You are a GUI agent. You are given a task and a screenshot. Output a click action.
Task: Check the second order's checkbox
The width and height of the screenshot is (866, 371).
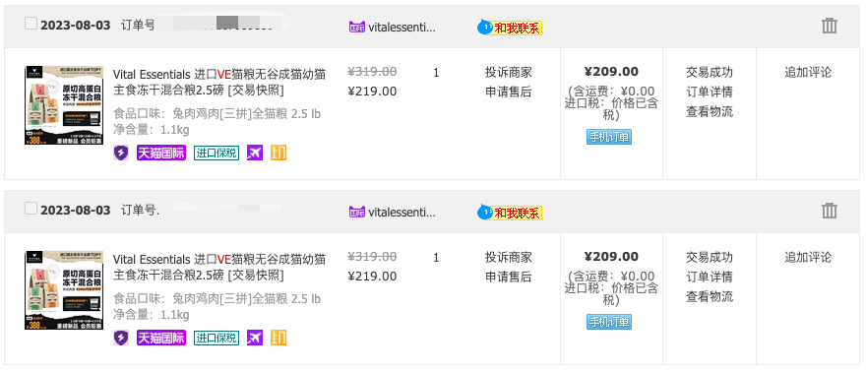tap(31, 209)
